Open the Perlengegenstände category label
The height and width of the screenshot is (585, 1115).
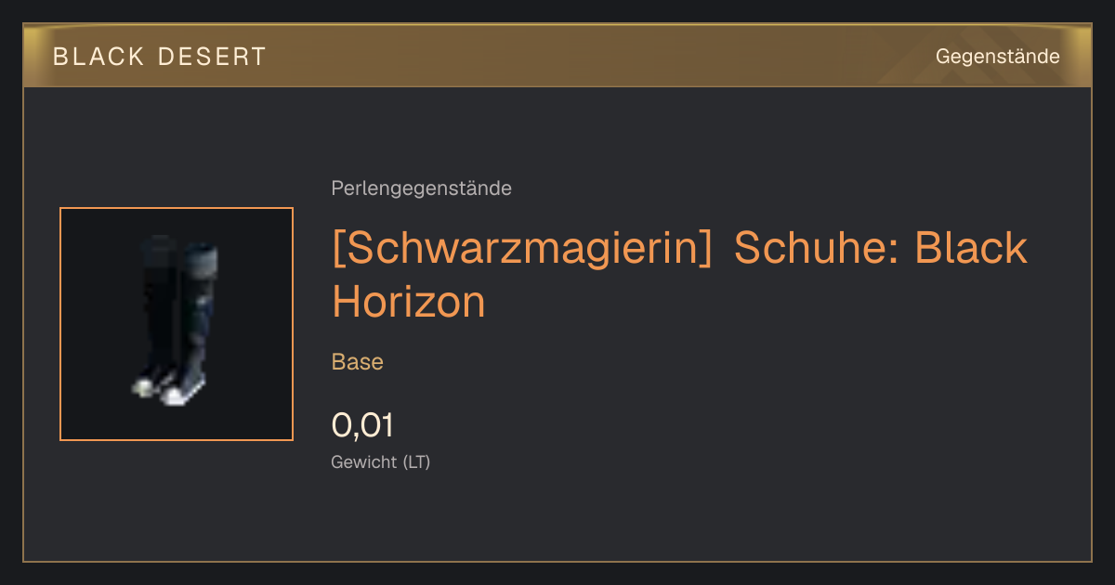coord(421,188)
